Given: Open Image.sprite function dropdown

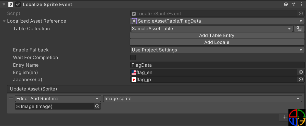Looking at the screenshot, I should click(202, 99).
